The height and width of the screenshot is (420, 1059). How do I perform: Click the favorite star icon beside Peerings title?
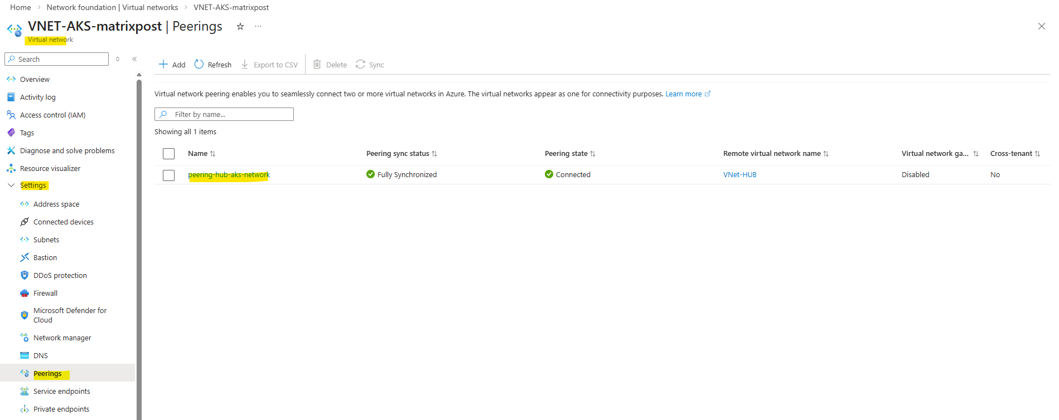pos(240,26)
